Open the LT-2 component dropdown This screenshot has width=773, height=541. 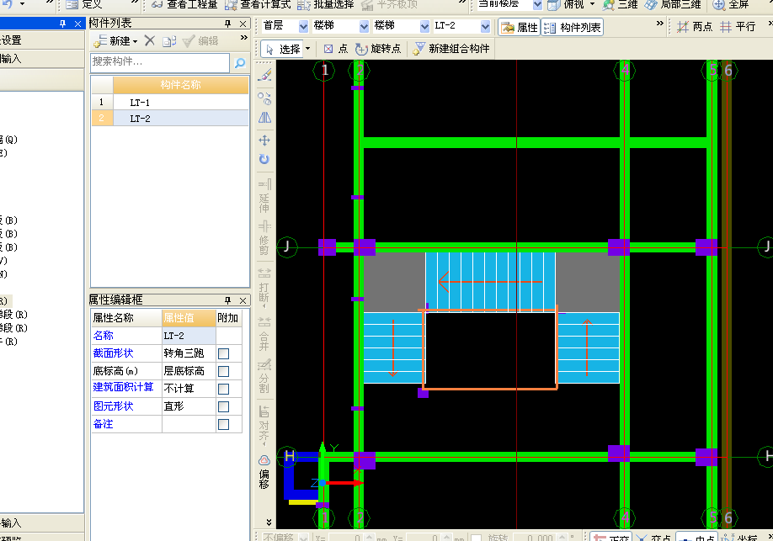(x=486, y=27)
